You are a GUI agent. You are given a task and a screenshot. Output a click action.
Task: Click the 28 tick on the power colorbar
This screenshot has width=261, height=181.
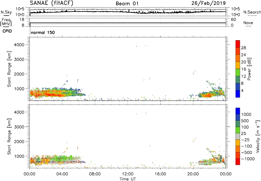[243, 48]
